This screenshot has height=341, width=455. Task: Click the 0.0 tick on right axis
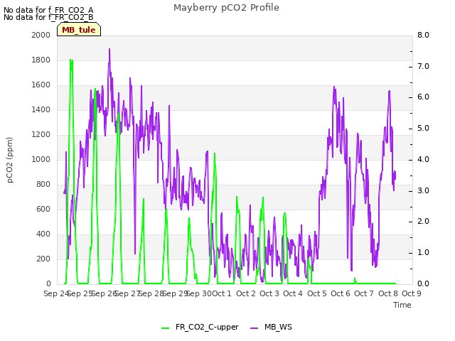[x=423, y=283]
